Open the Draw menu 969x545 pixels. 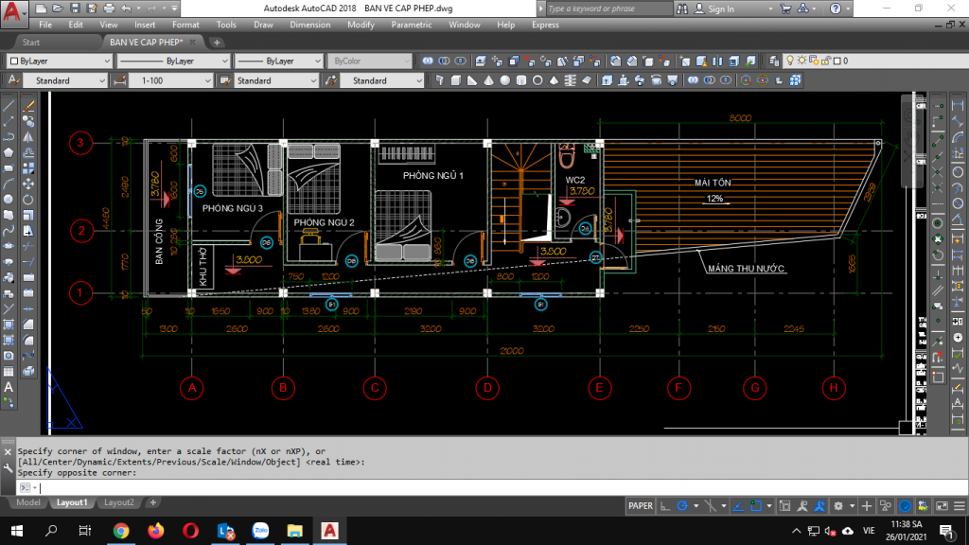point(263,25)
